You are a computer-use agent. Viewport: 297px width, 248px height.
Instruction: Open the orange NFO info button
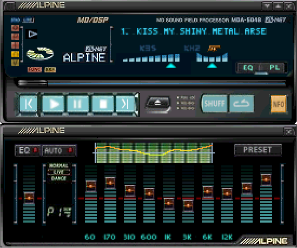279,104
